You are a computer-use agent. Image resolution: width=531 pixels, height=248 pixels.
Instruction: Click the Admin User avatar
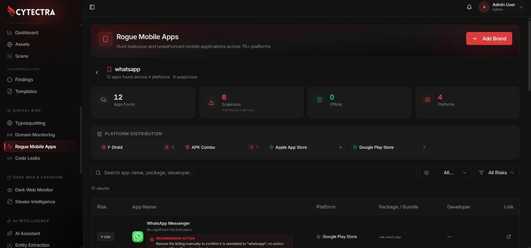[x=484, y=7]
